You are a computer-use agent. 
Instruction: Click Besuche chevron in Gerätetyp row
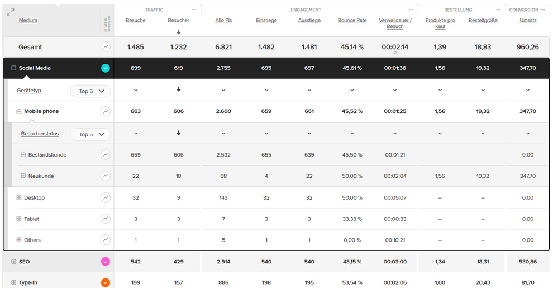(x=136, y=91)
